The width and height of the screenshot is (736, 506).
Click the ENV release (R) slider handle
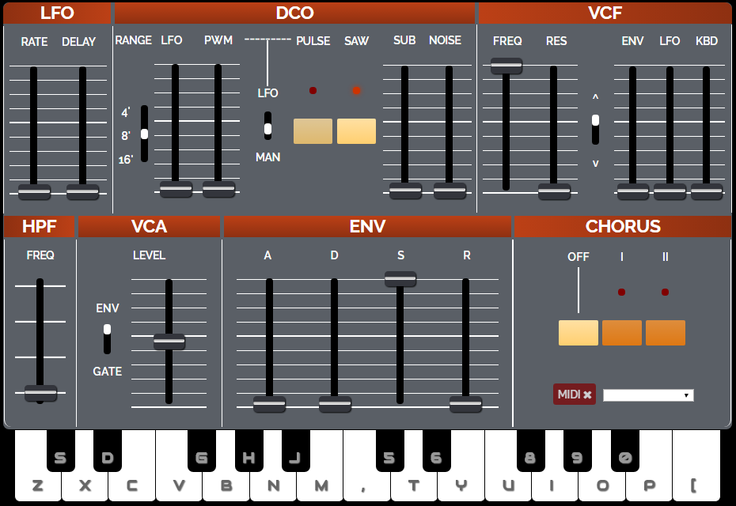[x=465, y=404]
